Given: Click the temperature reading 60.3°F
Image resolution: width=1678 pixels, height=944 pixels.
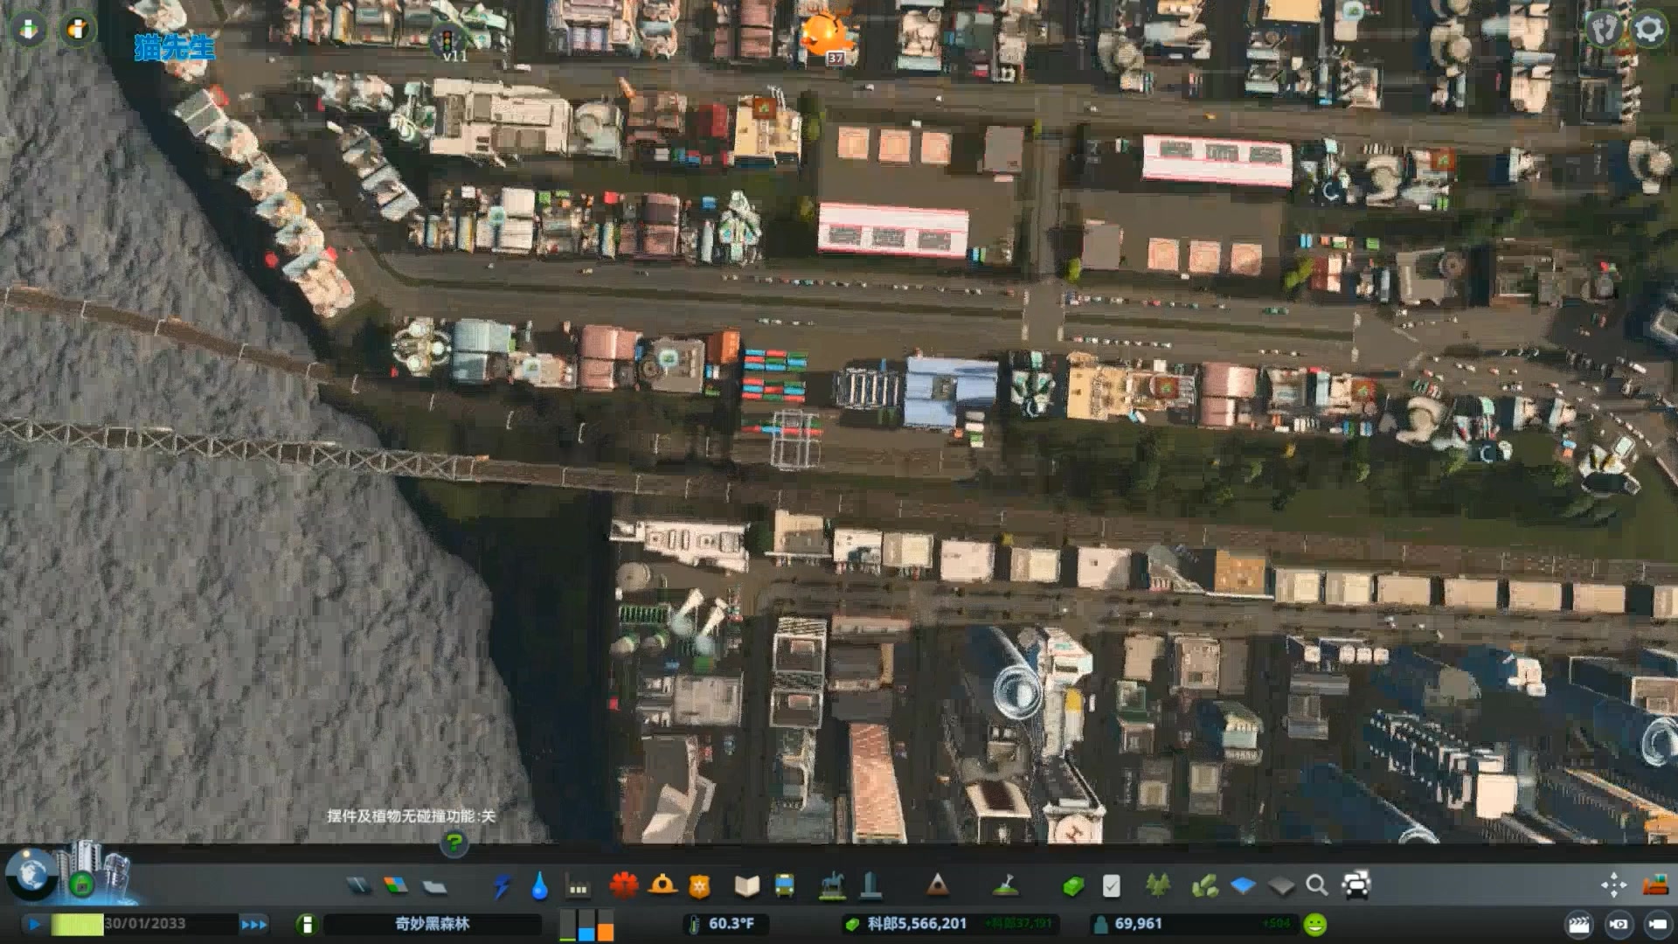Looking at the screenshot, I should [731, 923].
